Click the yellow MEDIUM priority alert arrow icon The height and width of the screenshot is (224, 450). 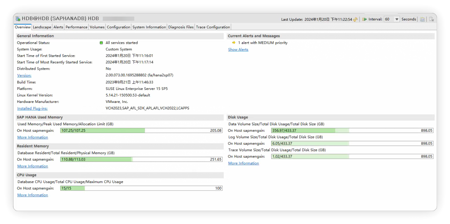(x=234, y=43)
